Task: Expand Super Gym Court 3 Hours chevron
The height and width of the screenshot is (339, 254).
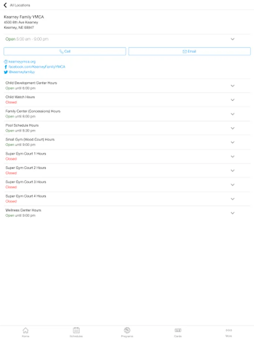Action: point(233,185)
